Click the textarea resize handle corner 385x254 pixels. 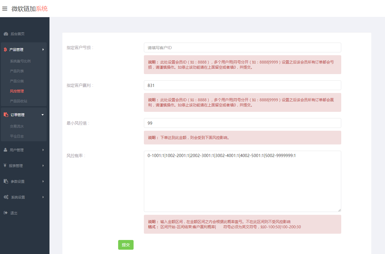click(x=340, y=210)
